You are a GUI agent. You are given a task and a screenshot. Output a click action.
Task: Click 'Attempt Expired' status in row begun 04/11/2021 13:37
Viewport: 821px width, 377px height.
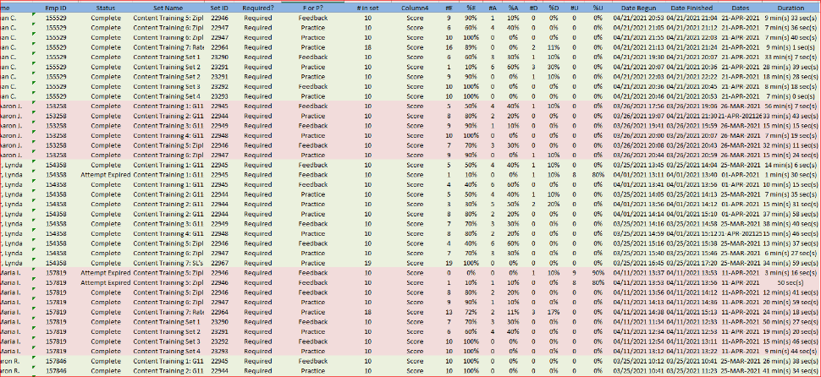coord(106,272)
